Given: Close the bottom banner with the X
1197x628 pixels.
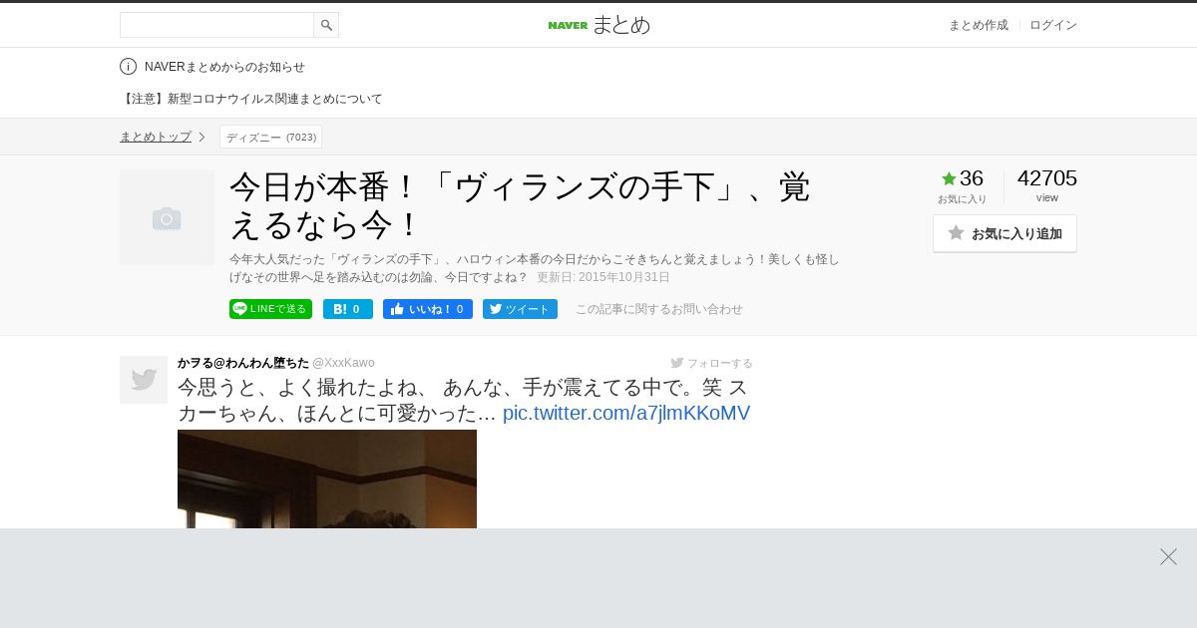Looking at the screenshot, I should (1168, 556).
